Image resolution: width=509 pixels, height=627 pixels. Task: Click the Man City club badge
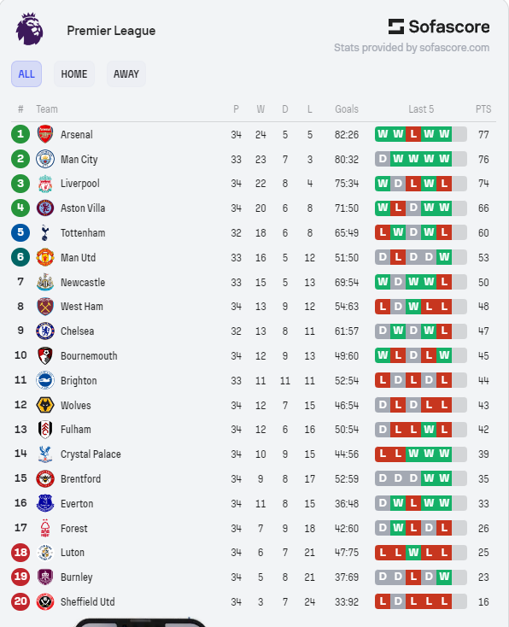coord(45,159)
